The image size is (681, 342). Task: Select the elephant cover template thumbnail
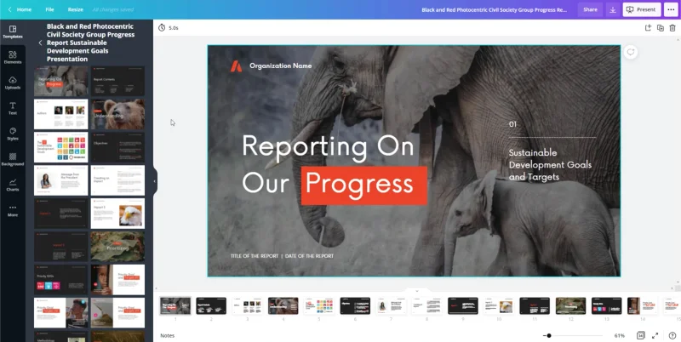click(60, 81)
